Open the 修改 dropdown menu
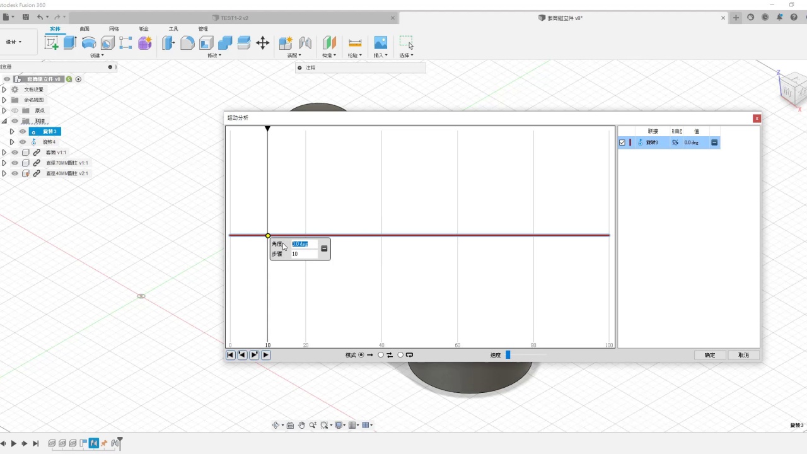 point(214,55)
